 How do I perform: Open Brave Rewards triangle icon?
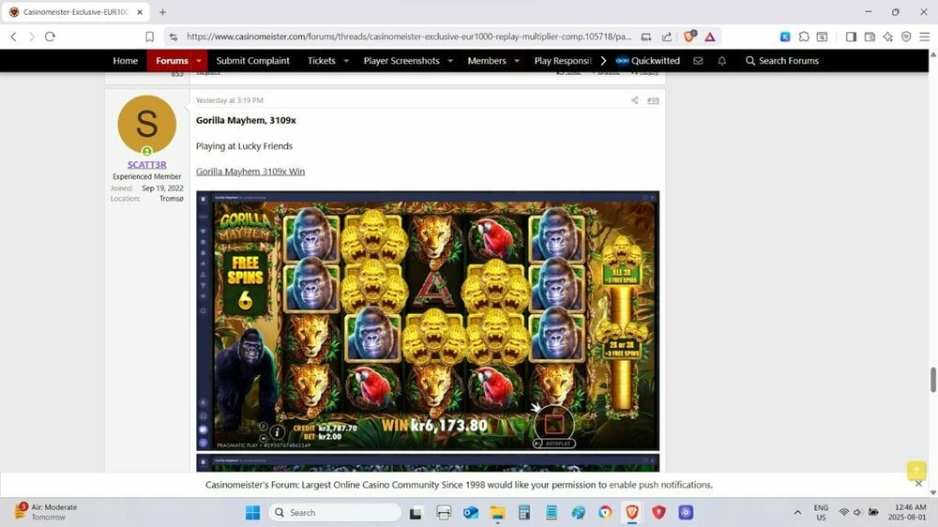pyautogui.click(x=709, y=37)
